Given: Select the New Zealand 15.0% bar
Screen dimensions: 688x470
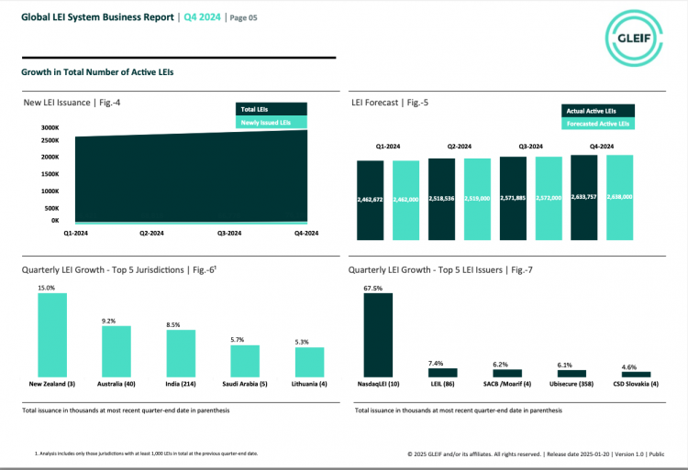Looking at the screenshot, I should (x=52, y=335).
